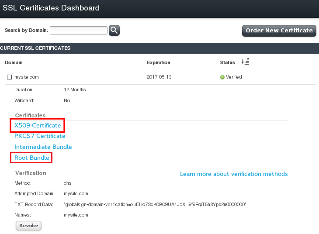Click the Current SSL Certificates section header
Screen dimensions: 319x234
click(35, 48)
